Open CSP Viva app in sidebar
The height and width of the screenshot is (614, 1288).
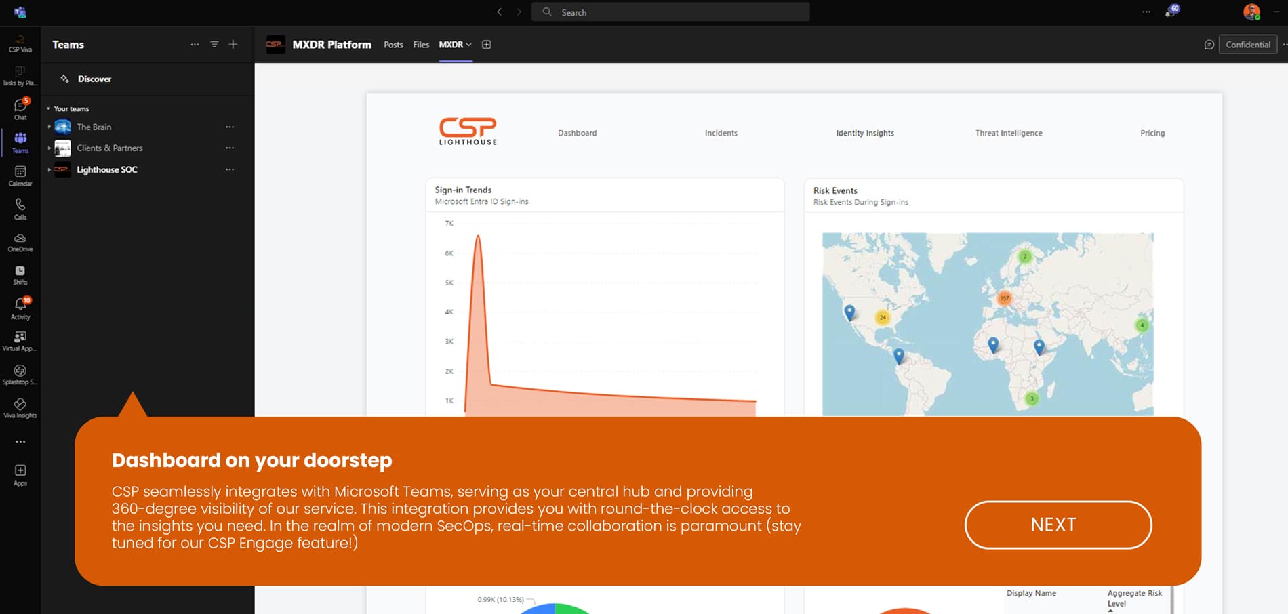tap(20, 43)
